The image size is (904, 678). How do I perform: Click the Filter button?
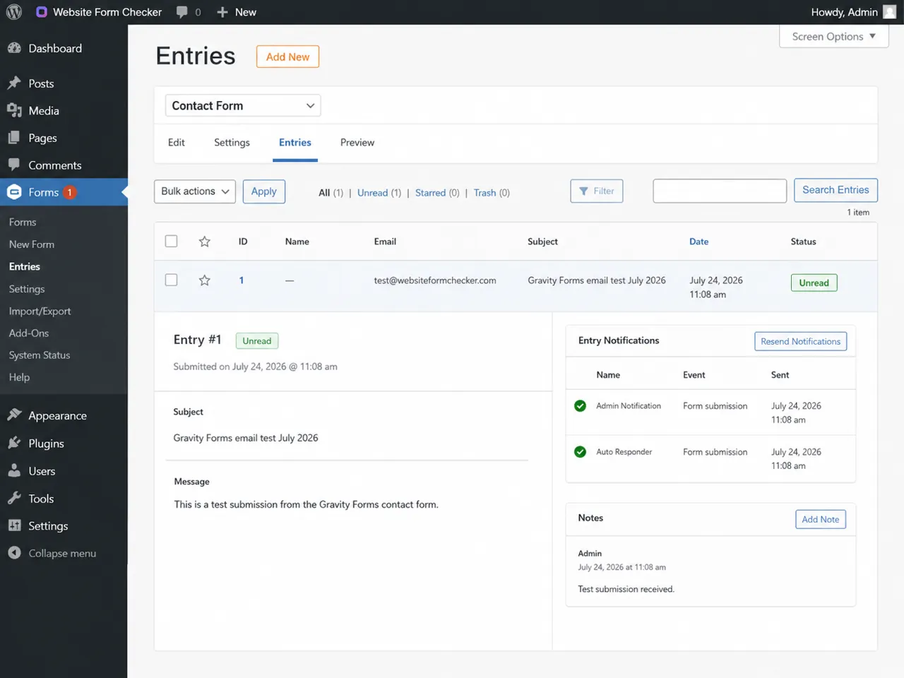pos(597,191)
